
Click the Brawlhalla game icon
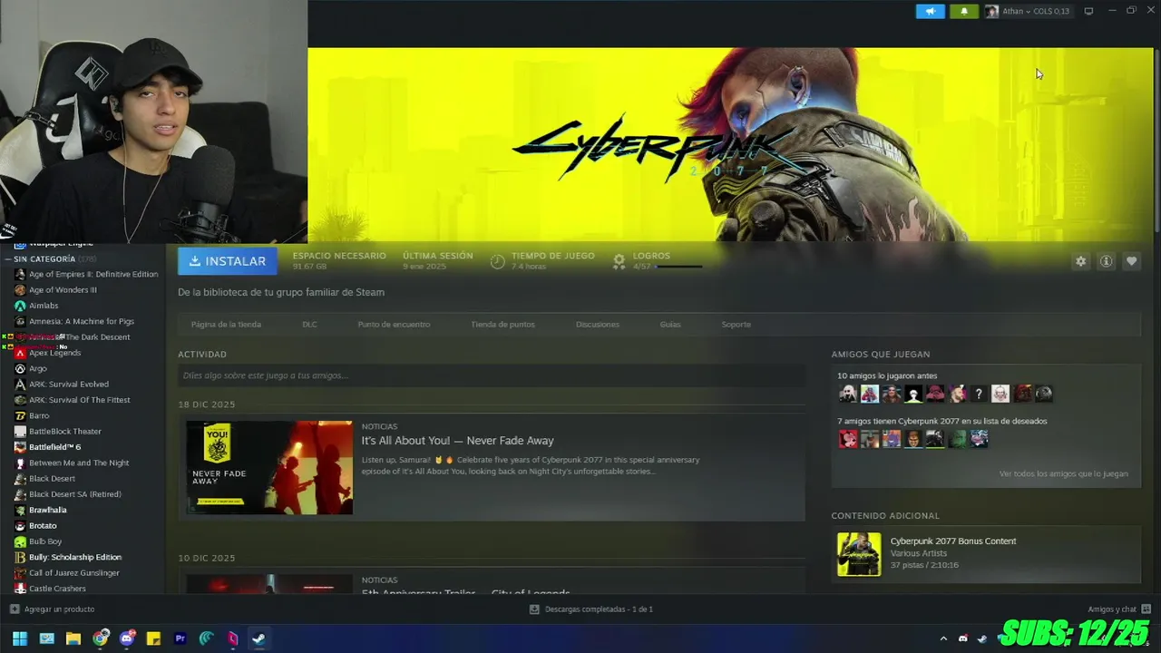tap(20, 511)
